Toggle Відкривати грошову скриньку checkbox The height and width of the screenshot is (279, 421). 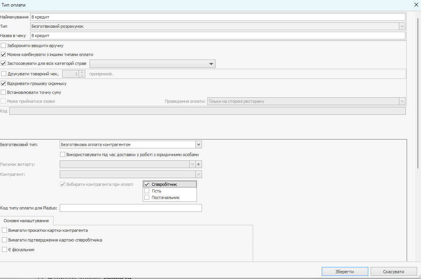[3, 83]
